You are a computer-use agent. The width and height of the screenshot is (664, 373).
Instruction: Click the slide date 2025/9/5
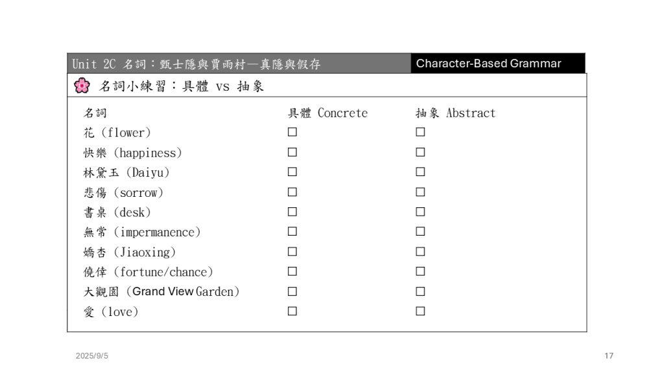pyautogui.click(x=92, y=356)
